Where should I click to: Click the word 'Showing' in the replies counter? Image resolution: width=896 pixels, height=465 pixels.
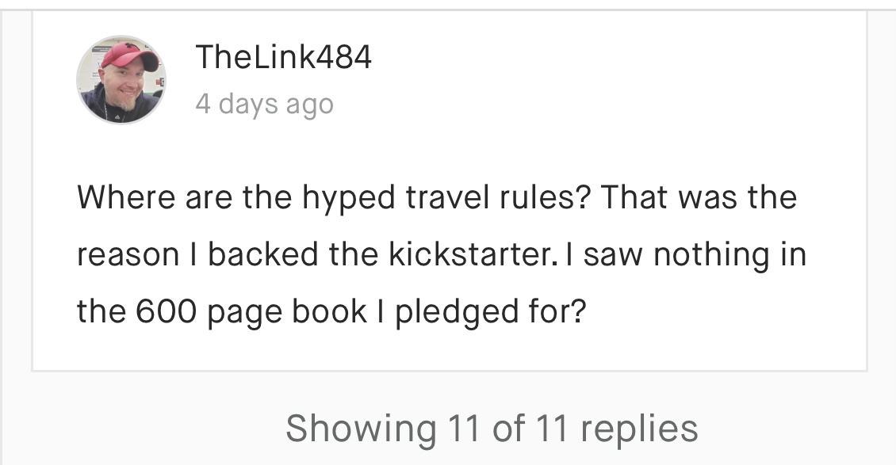point(360,429)
